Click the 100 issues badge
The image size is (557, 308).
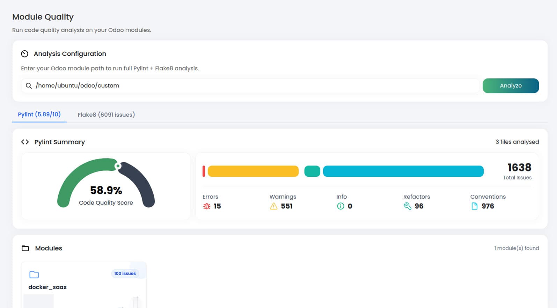(x=125, y=274)
